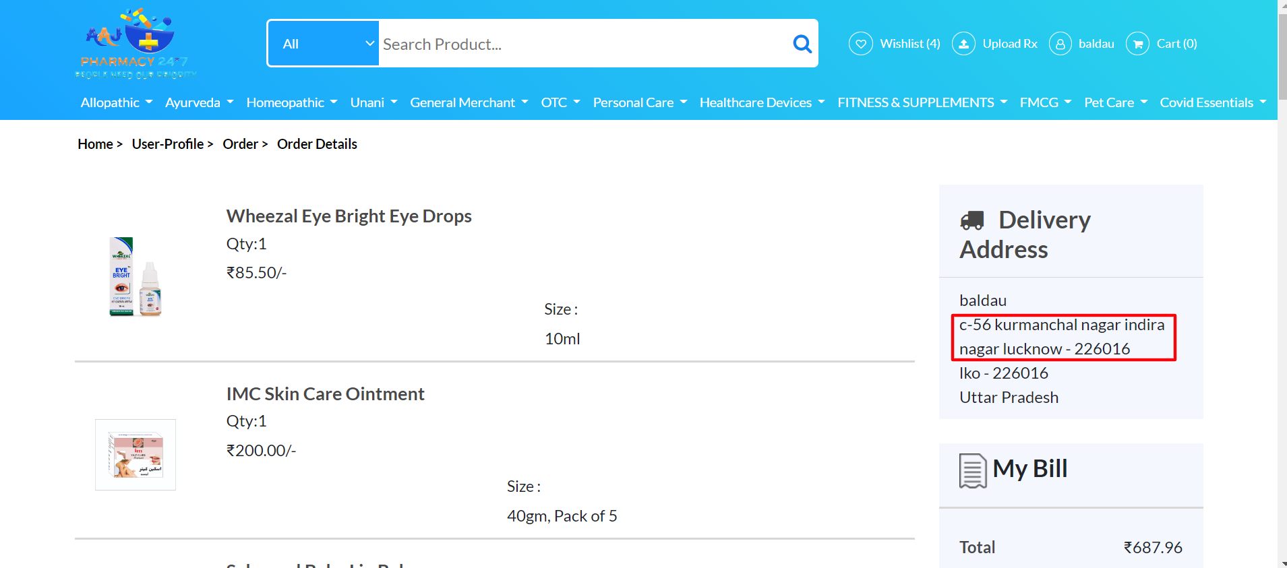Click the Upload Rx link
This screenshot has width=1287, height=568.
click(x=1010, y=44)
